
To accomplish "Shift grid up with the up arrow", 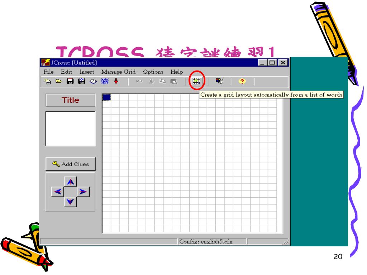I will pos(70,182).
